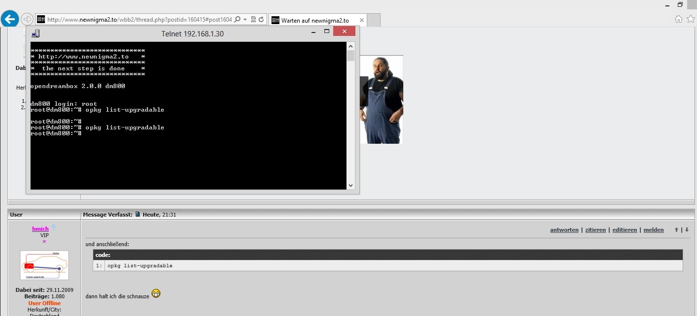Screen dimensions: 697x316
Task: Click the browser Forward arrow button
Action: pos(27,20)
